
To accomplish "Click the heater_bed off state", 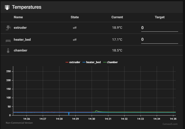I will 75,40.
